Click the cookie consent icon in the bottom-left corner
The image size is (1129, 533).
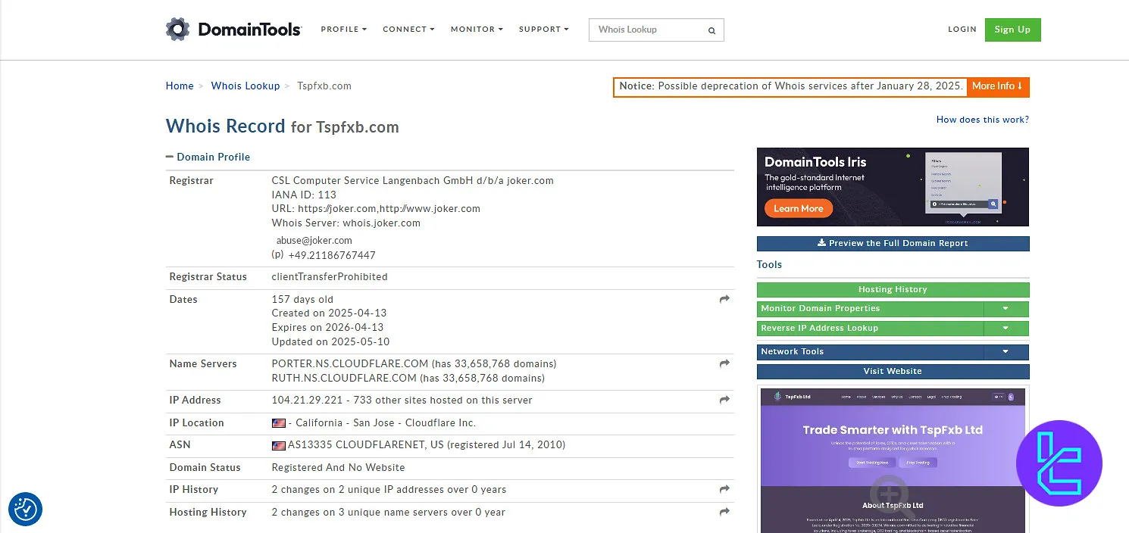pyautogui.click(x=25, y=509)
